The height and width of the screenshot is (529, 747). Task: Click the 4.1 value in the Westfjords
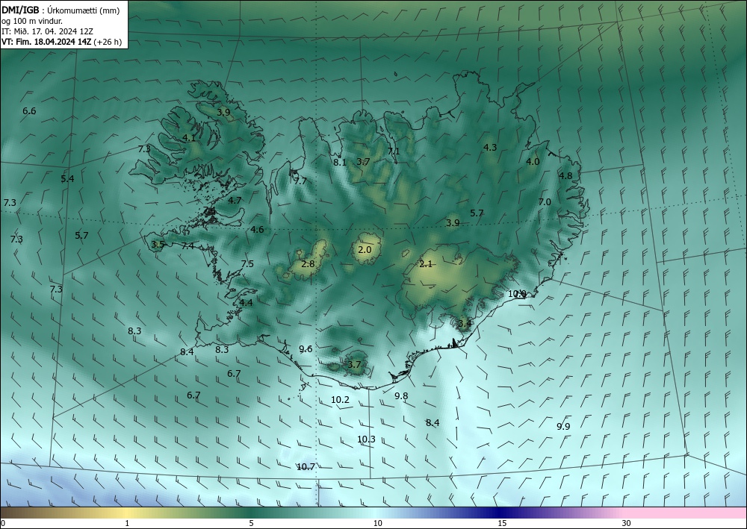(x=189, y=138)
